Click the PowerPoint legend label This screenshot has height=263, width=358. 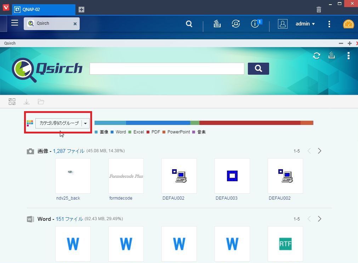[179, 132]
